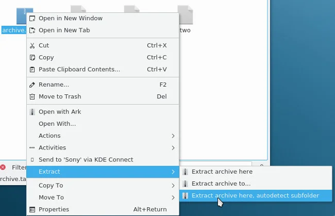This screenshot has height=216, width=335.
Task: Choose 'Extract archive here, autodetect subfolder'
Action: pos(255,195)
